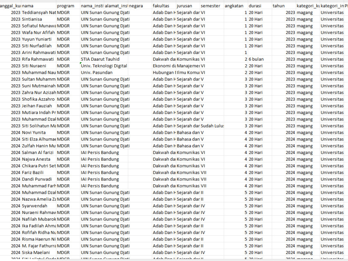Click the cell 'Suni Mutmainah'

pyautogui.click(x=39, y=86)
